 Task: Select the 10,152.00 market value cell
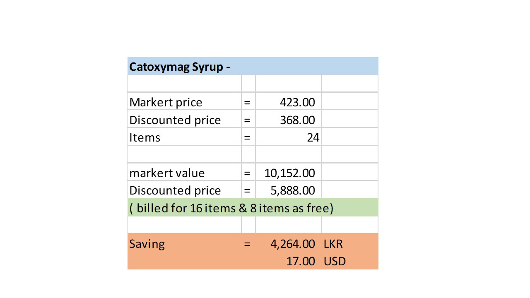tap(288, 173)
